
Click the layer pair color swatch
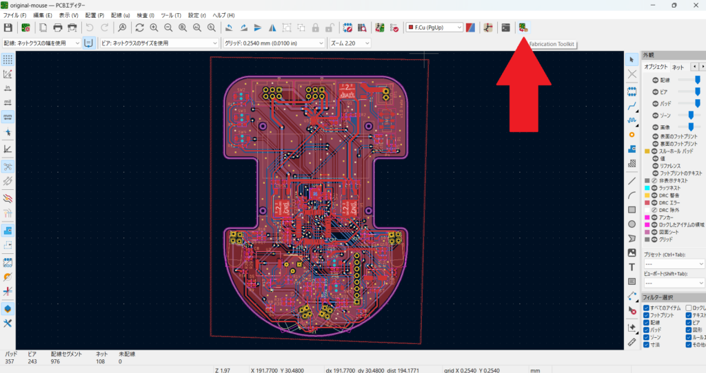[470, 28]
